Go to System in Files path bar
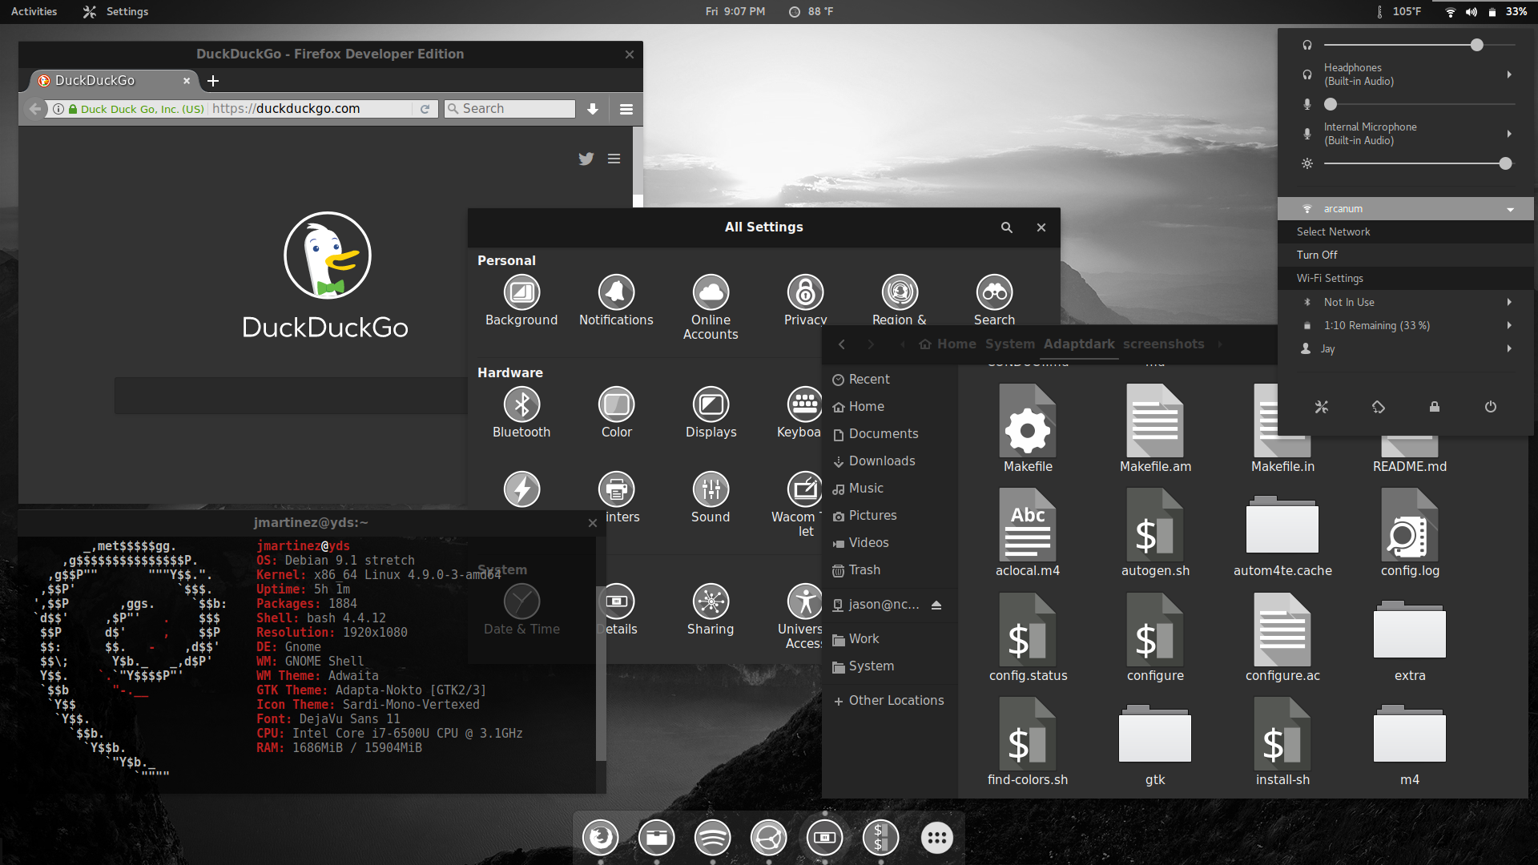The width and height of the screenshot is (1538, 865). click(x=1009, y=344)
